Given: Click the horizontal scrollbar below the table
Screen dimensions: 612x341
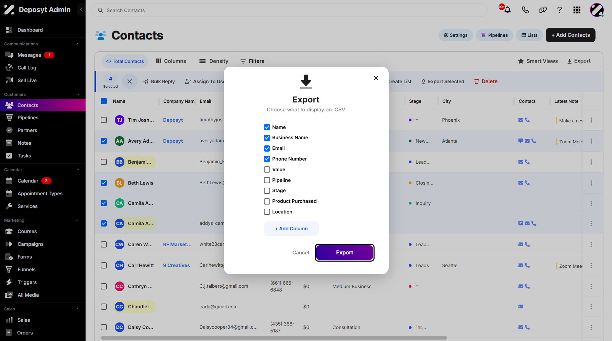Looking at the screenshot, I should (274, 338).
